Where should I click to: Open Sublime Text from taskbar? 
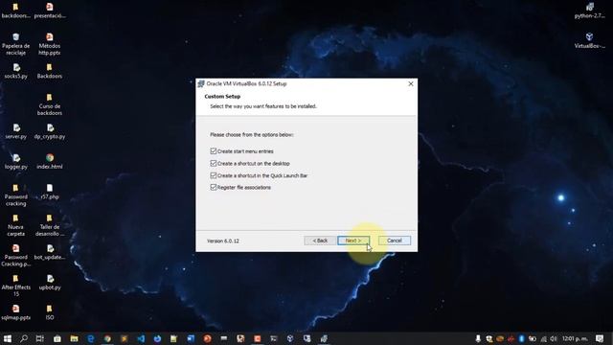pos(125,338)
